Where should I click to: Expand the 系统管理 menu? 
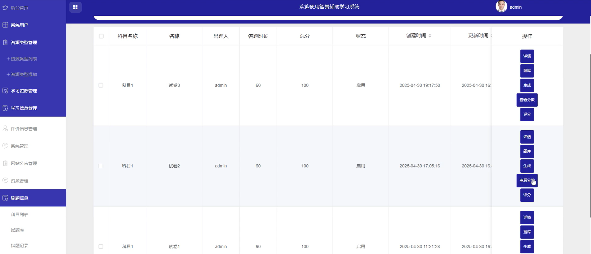(x=33, y=146)
